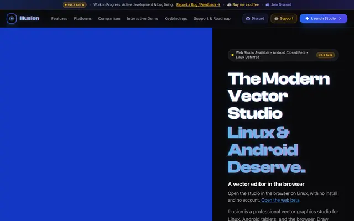
Task: Click the Linux & Android Deserve heading
Action: click(x=267, y=150)
